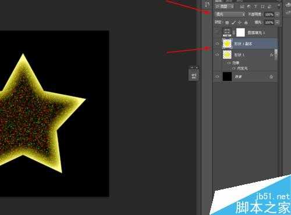Click the pixel layer filter icon

pos(242,6)
